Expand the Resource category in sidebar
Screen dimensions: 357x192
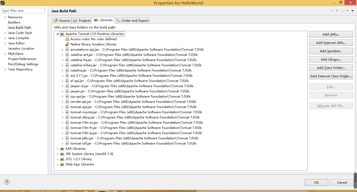click(x=5, y=17)
